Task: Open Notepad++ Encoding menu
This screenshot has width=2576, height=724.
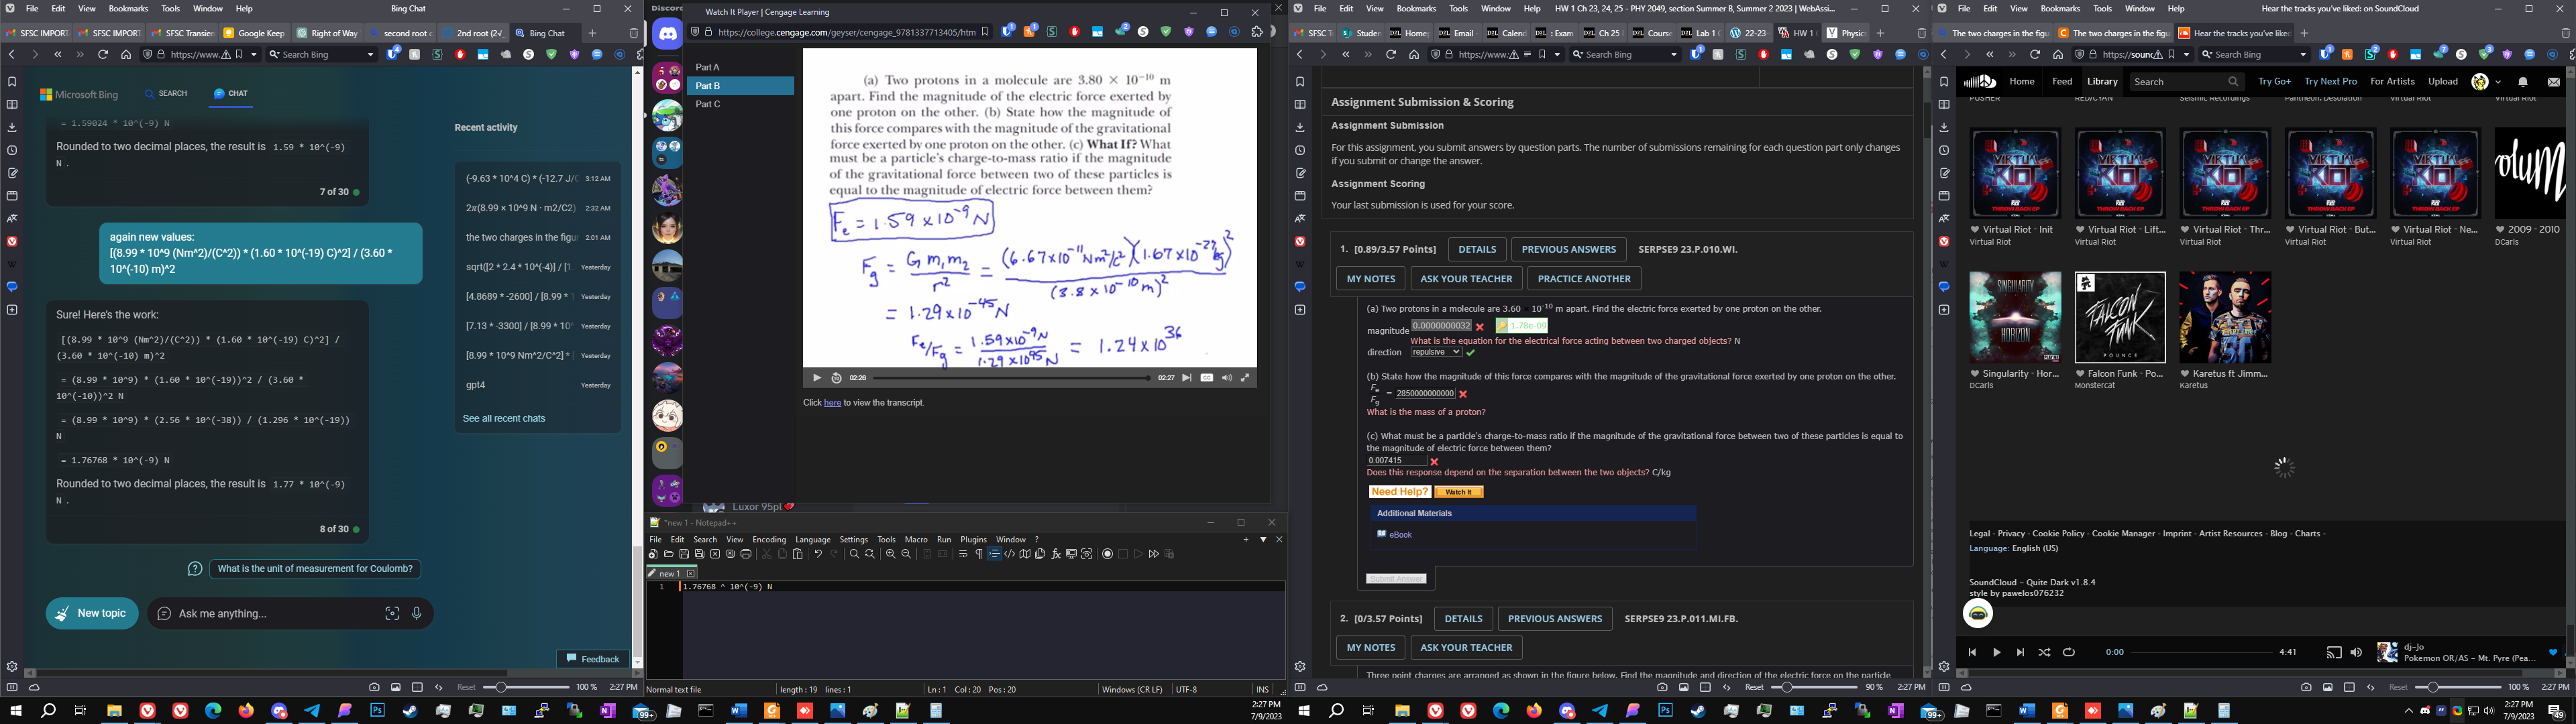Action: 769,539
